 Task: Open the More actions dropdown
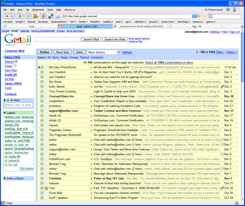point(104,52)
